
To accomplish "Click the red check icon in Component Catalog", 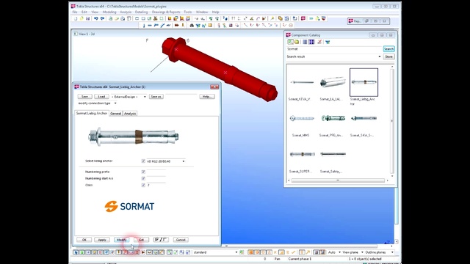I will 319,42.
